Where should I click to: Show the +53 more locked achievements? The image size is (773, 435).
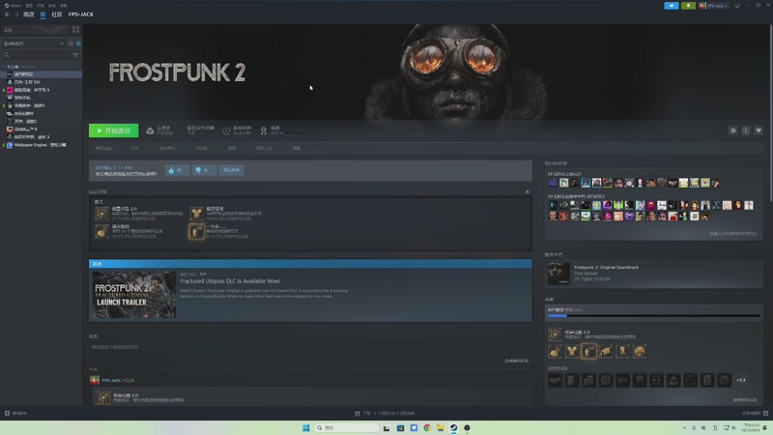(x=741, y=380)
